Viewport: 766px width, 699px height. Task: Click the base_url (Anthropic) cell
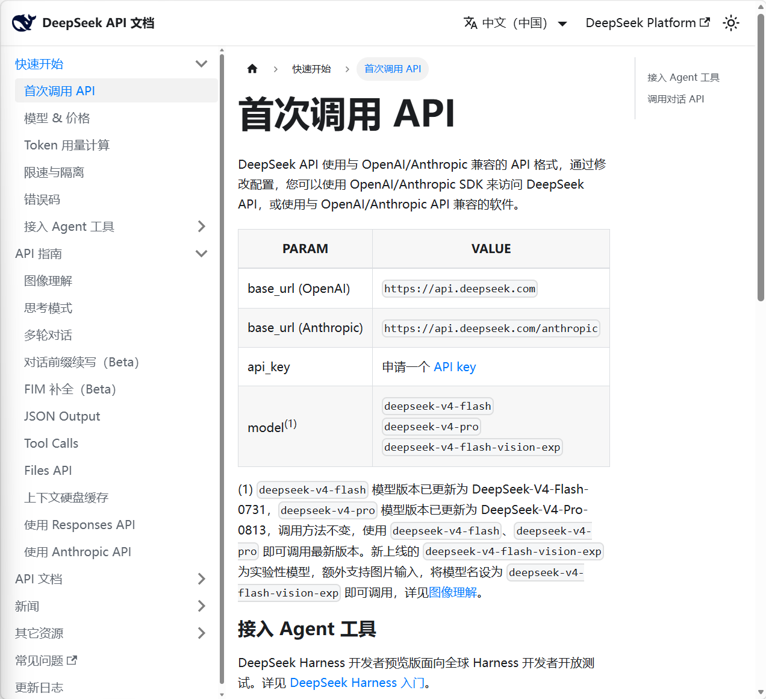[305, 328]
